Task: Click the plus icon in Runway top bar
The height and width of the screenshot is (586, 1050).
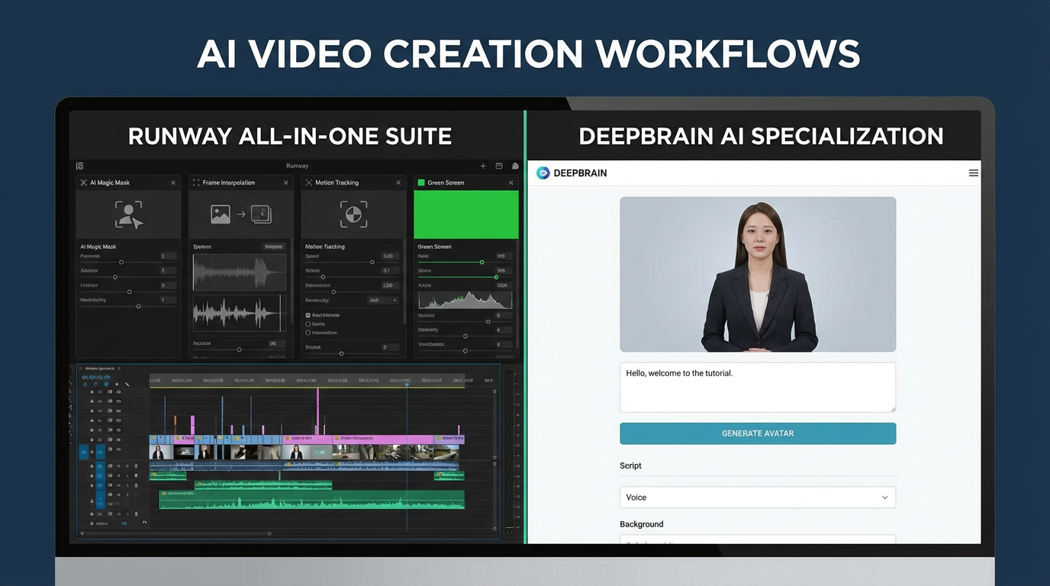Action: pos(483,166)
